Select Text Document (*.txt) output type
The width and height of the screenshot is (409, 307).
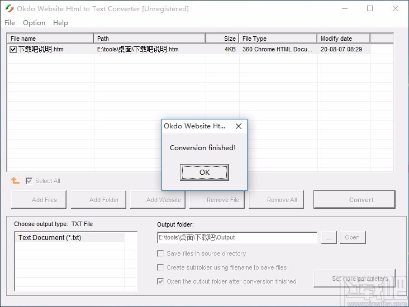tap(70, 238)
